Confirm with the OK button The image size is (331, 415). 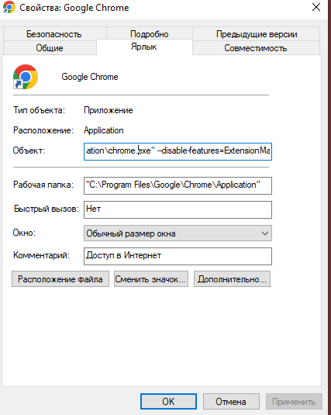(168, 402)
